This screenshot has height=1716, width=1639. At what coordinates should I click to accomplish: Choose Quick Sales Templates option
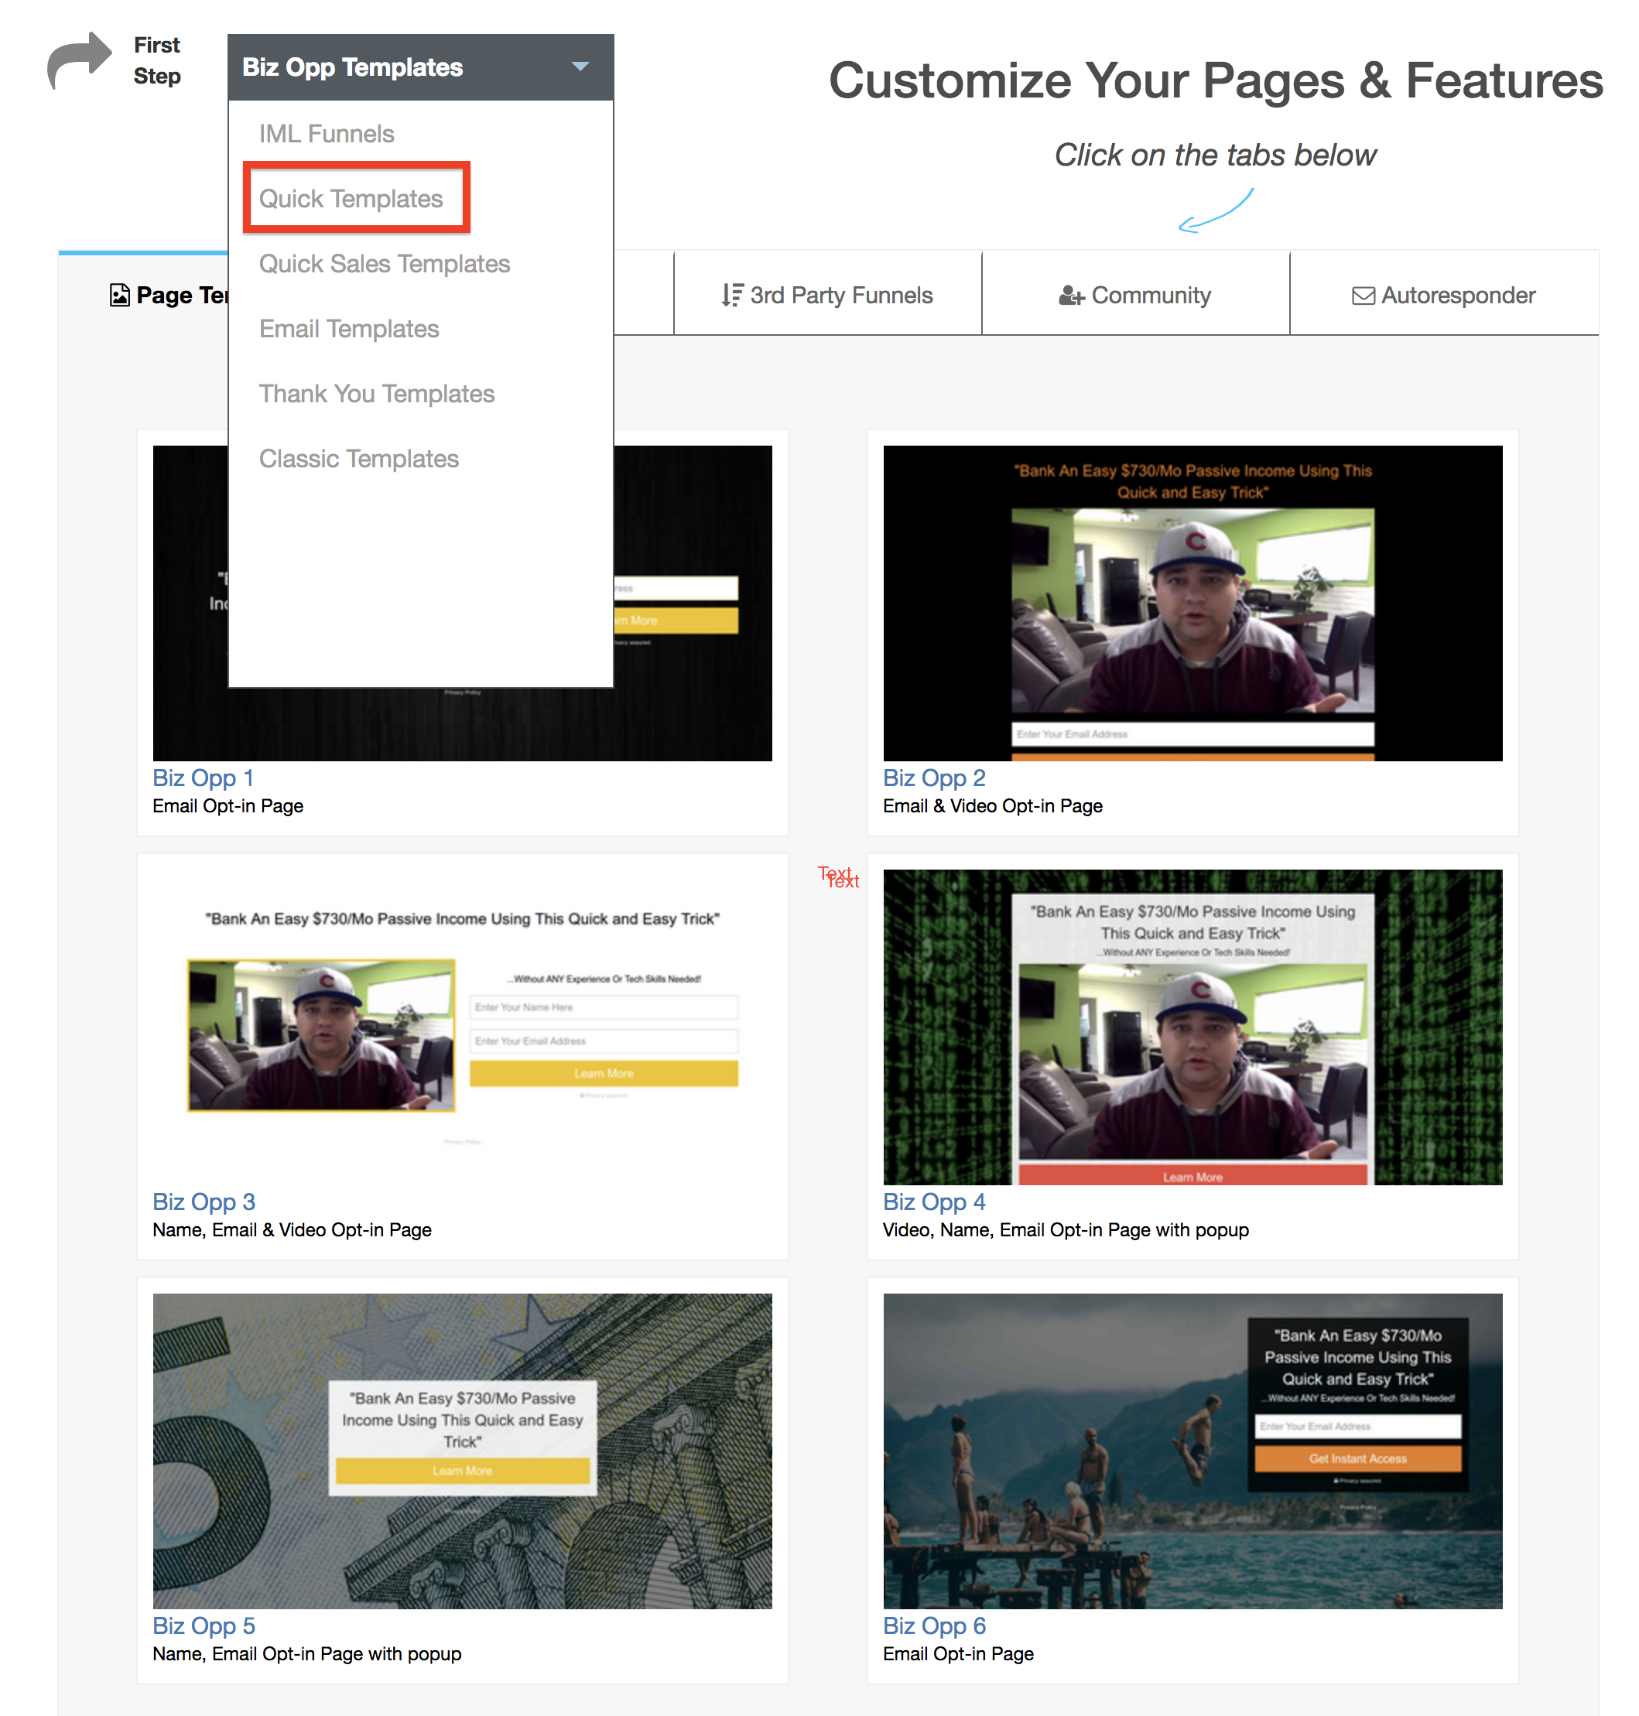385,264
